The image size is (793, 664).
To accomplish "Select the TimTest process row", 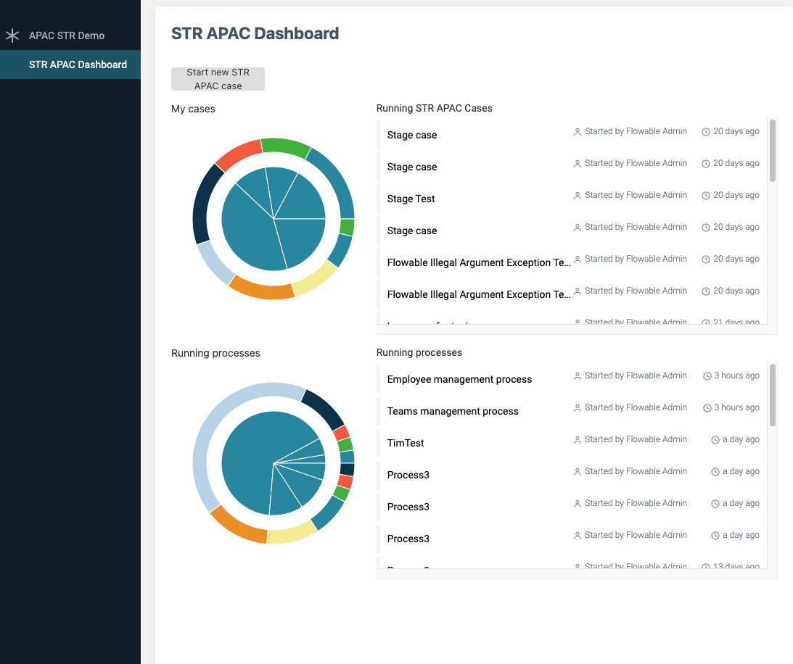I will pyautogui.click(x=406, y=443).
